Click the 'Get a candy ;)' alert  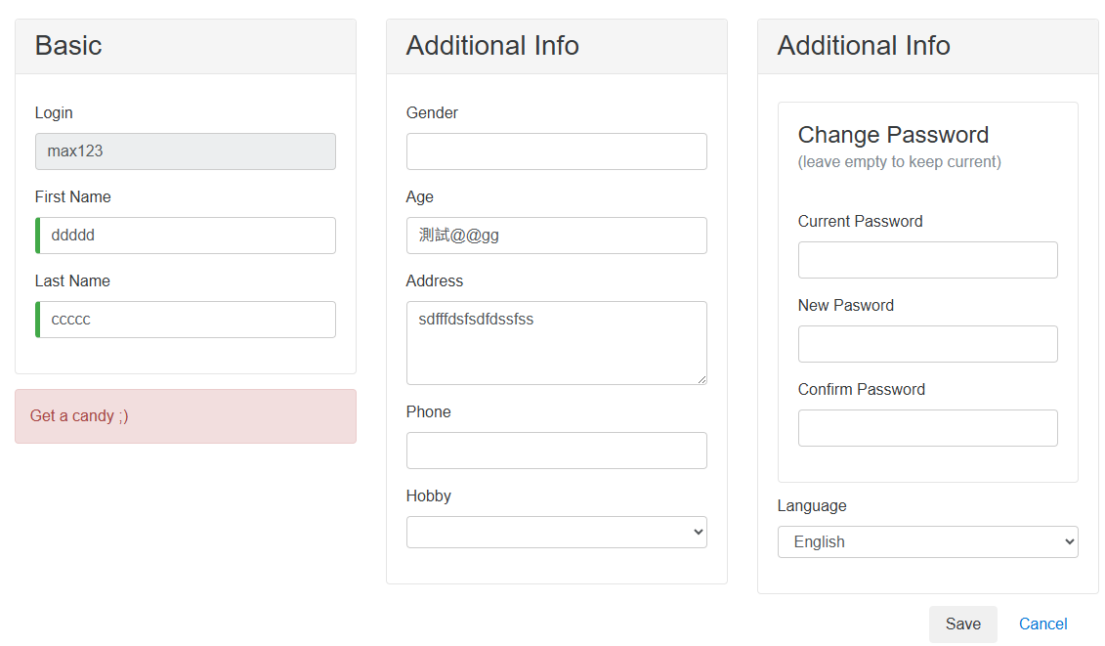coord(185,416)
